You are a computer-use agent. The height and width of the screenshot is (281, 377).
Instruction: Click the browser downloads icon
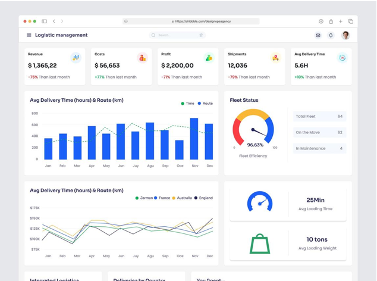321,21
